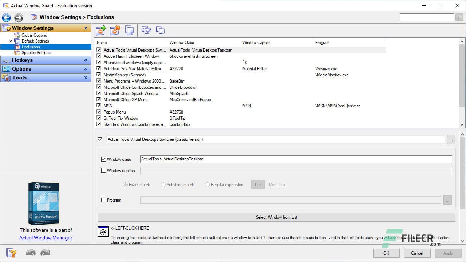This screenshot has width=466, height=262.
Task: Add a new exclusion item
Action: coord(101,30)
